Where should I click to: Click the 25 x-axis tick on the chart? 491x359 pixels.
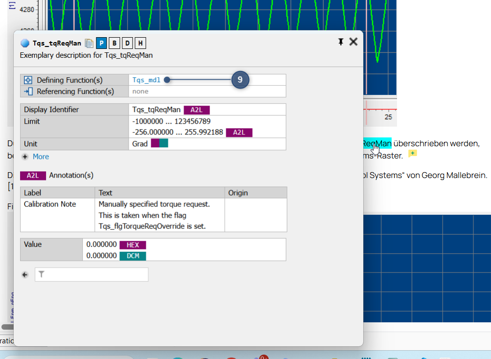point(388,117)
